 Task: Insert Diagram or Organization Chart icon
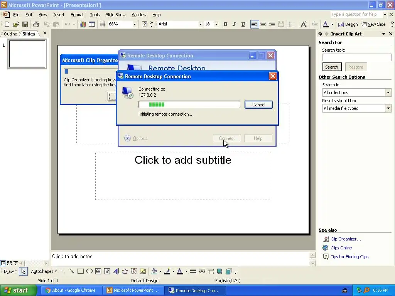coord(125,271)
